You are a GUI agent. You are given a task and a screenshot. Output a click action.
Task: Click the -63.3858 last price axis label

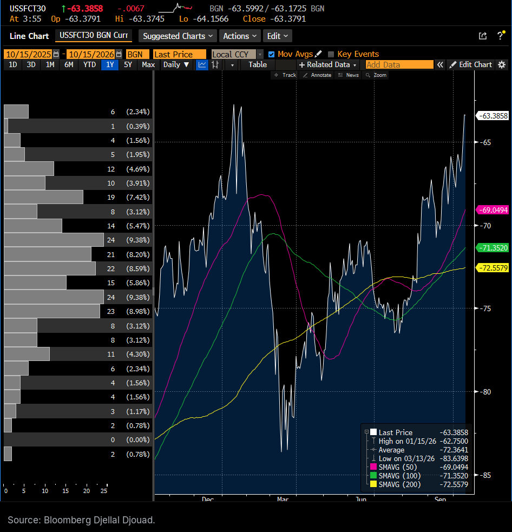pyautogui.click(x=493, y=116)
